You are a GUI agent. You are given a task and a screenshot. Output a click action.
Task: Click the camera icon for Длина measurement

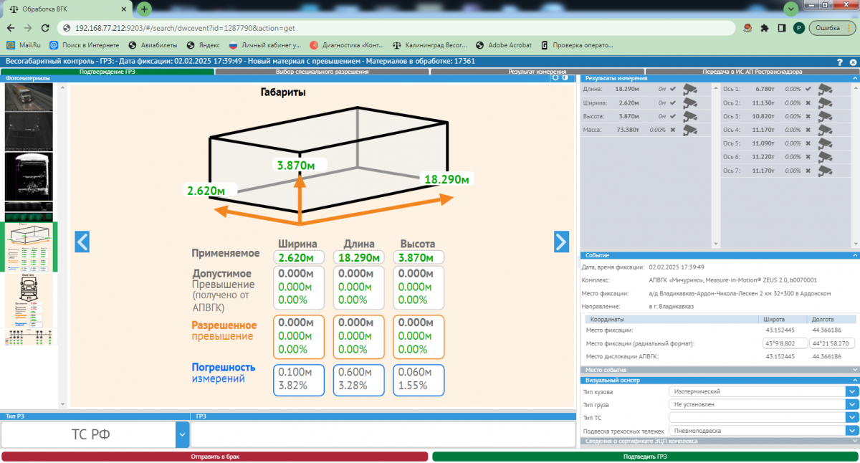[689, 90]
